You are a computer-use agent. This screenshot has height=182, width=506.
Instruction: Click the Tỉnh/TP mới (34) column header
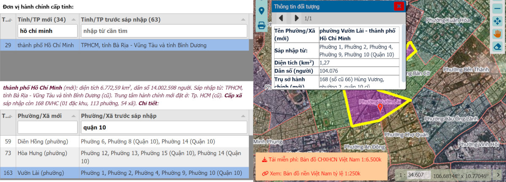click(47, 19)
